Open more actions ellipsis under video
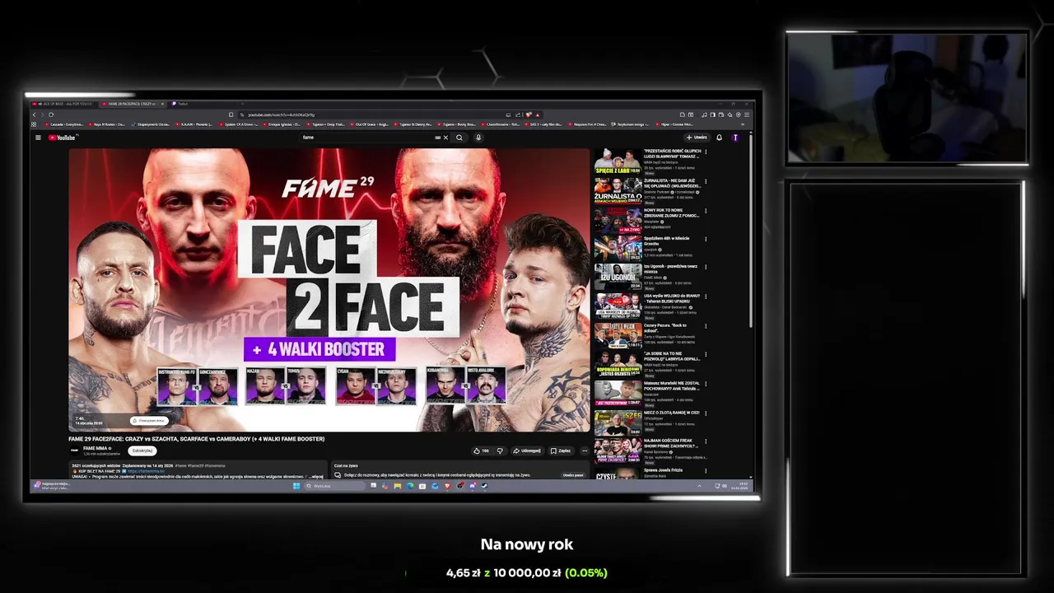The image size is (1054, 593). tap(585, 451)
